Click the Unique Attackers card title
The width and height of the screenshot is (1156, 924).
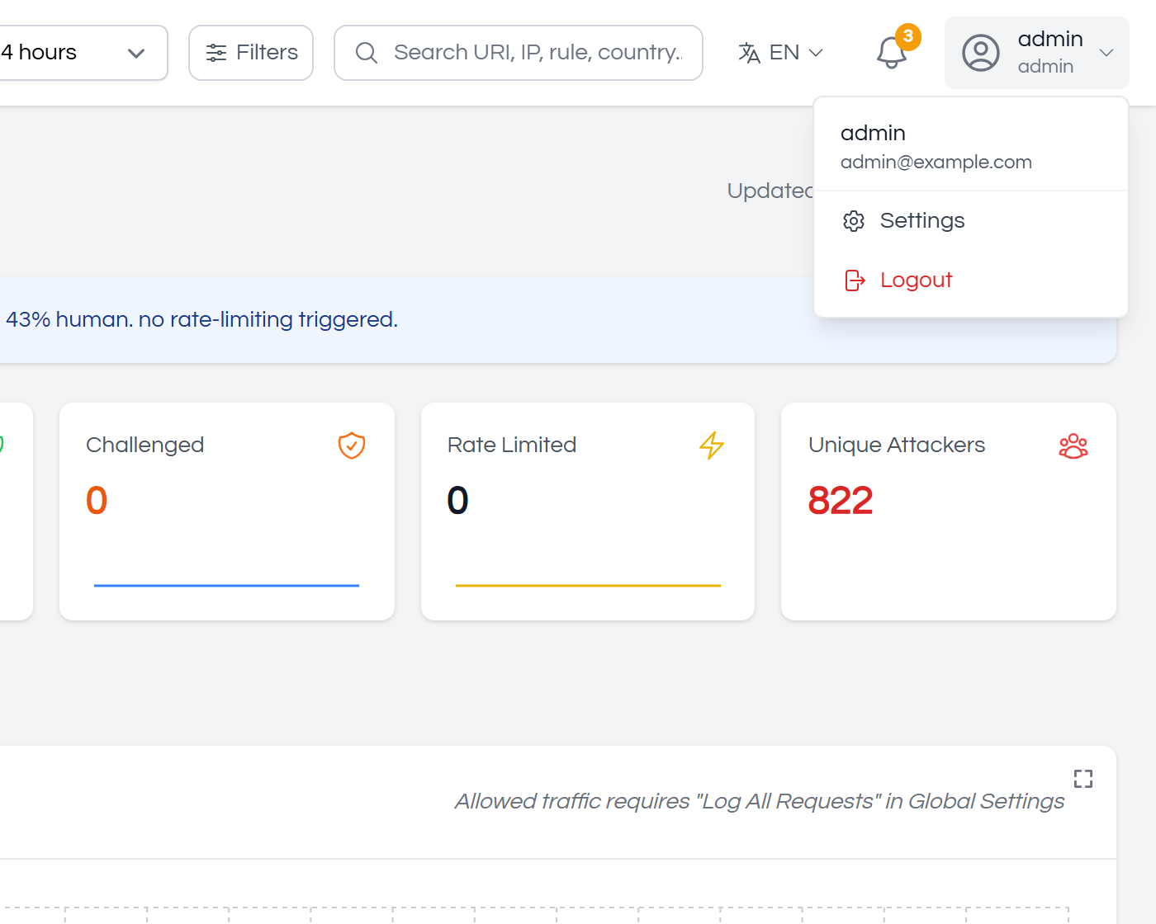tap(897, 445)
